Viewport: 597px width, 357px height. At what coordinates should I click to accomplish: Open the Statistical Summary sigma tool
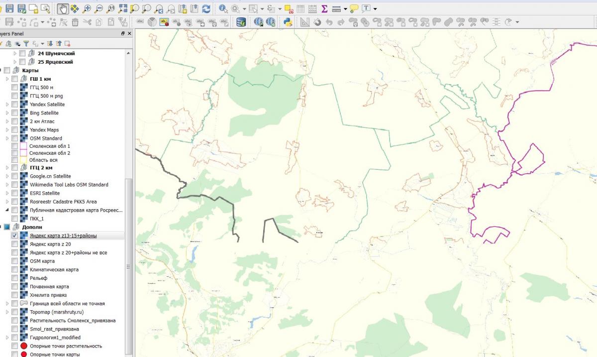tap(324, 8)
